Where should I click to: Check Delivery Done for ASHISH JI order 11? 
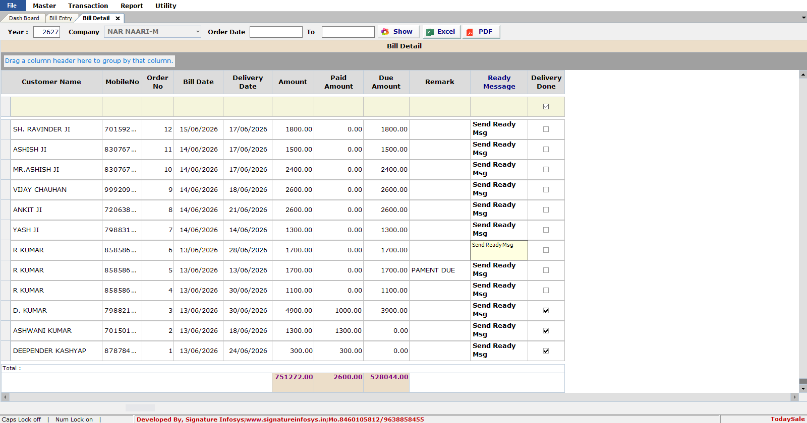point(546,150)
